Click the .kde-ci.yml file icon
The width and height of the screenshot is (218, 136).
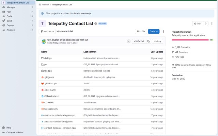coord(42,90)
